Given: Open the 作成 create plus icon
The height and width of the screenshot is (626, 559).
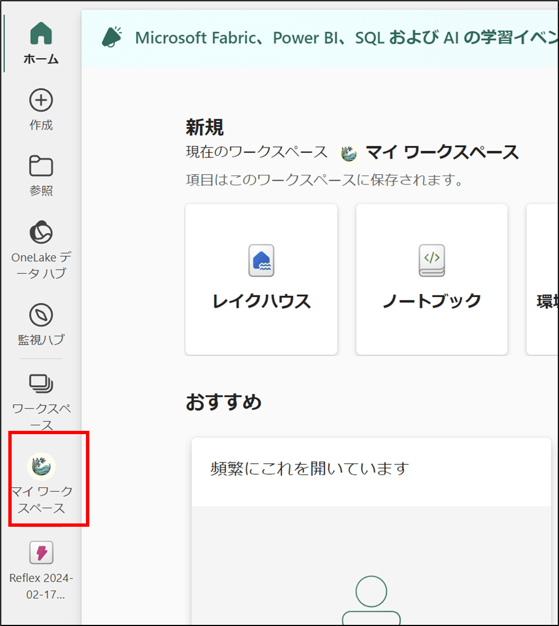Looking at the screenshot, I should 41,100.
